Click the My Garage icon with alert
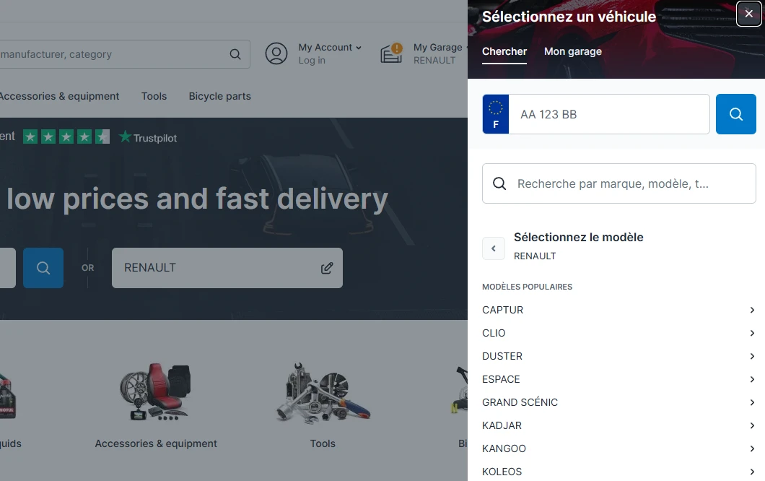The width and height of the screenshot is (765, 481). 392,53
